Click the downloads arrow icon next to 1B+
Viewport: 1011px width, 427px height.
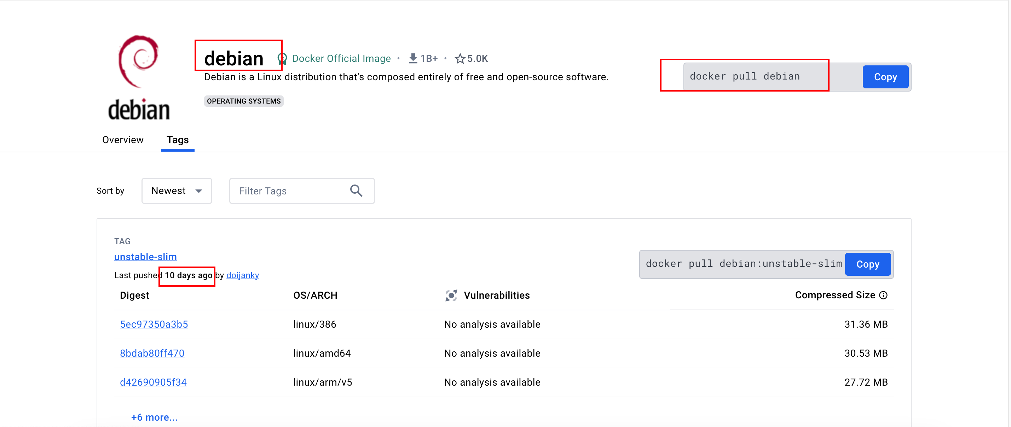point(412,58)
